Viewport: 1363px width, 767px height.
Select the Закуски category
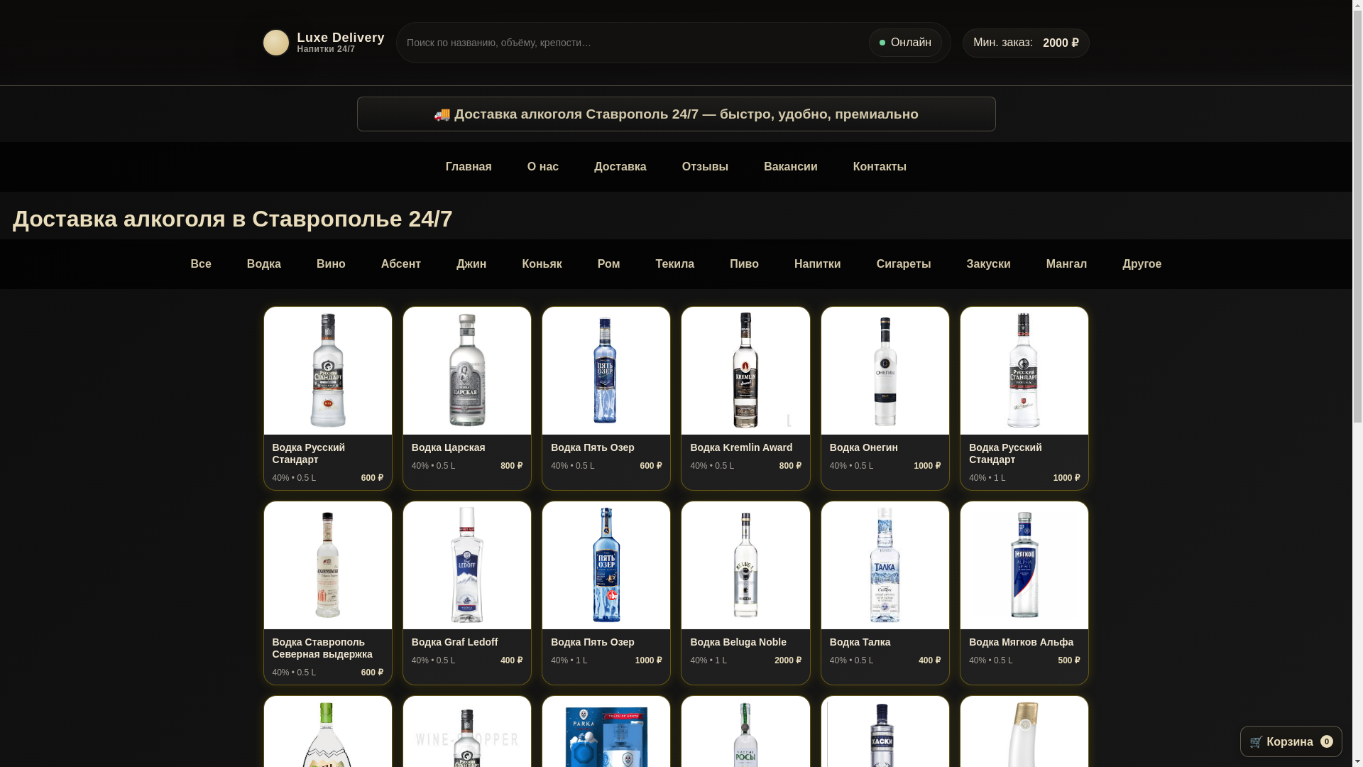coord(988,264)
